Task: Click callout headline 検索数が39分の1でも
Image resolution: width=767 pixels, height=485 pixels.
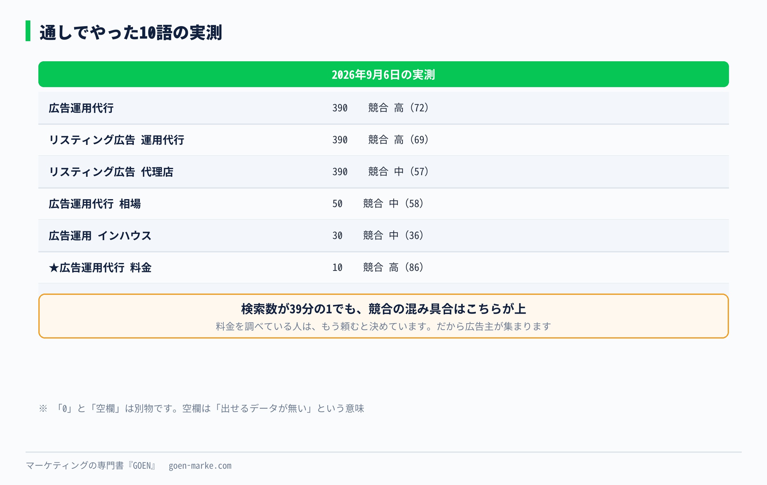Action: (x=383, y=309)
